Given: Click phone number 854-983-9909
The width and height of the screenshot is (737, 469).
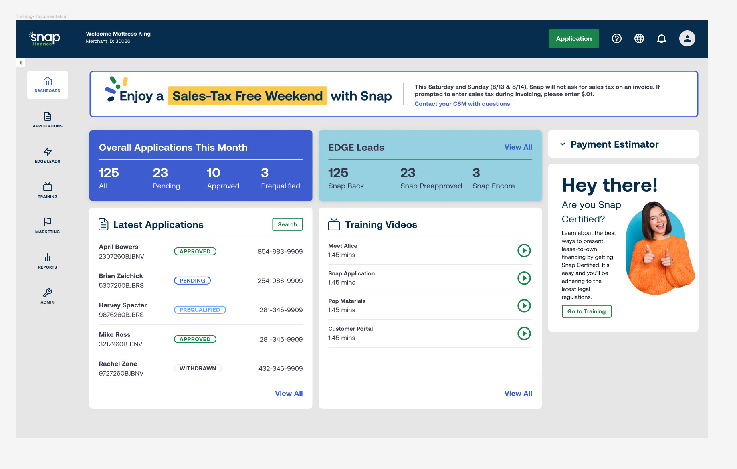Looking at the screenshot, I should (280, 251).
